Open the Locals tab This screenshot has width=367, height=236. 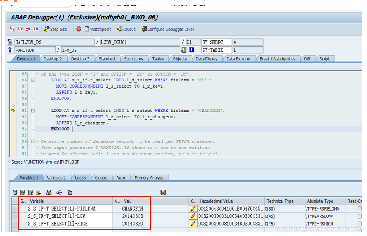click(80, 178)
